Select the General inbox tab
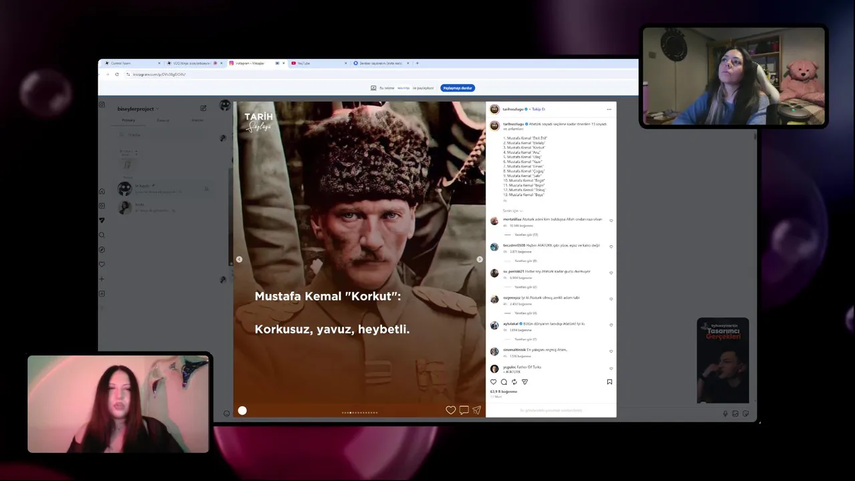 [163, 120]
